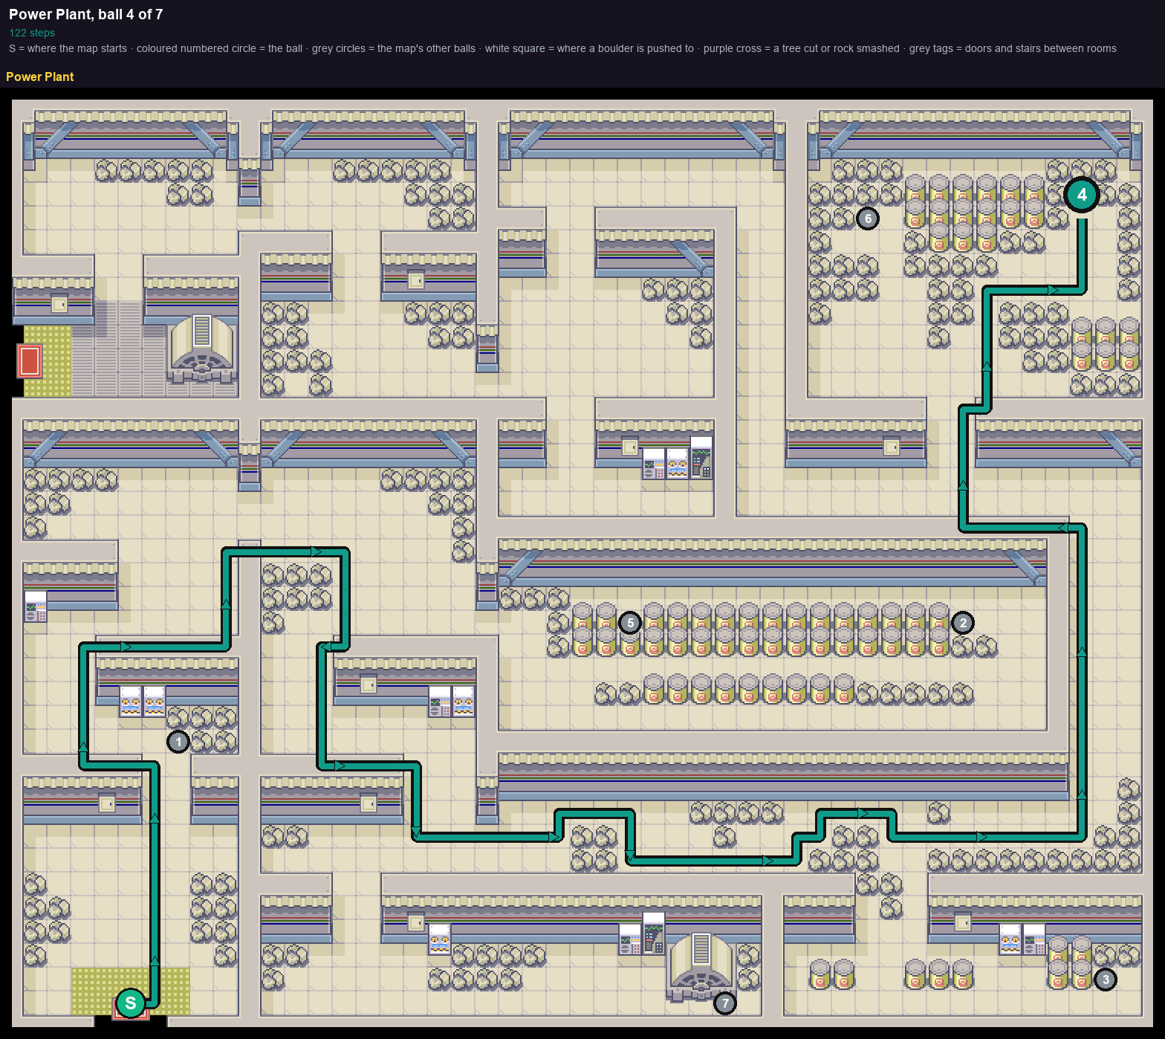Select the teal ball marker numbered 4
Screen dimensions: 1165x1039
pos(1082,195)
